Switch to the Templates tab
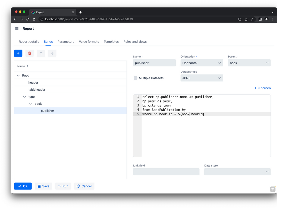The image size is (288, 208). point(111,41)
